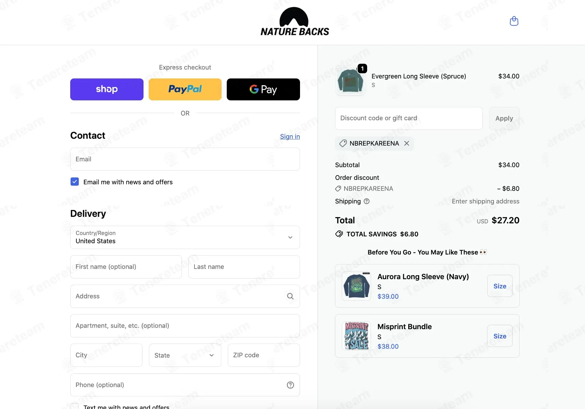Choose PayPal express checkout
This screenshot has height=409, width=585.
click(x=185, y=89)
